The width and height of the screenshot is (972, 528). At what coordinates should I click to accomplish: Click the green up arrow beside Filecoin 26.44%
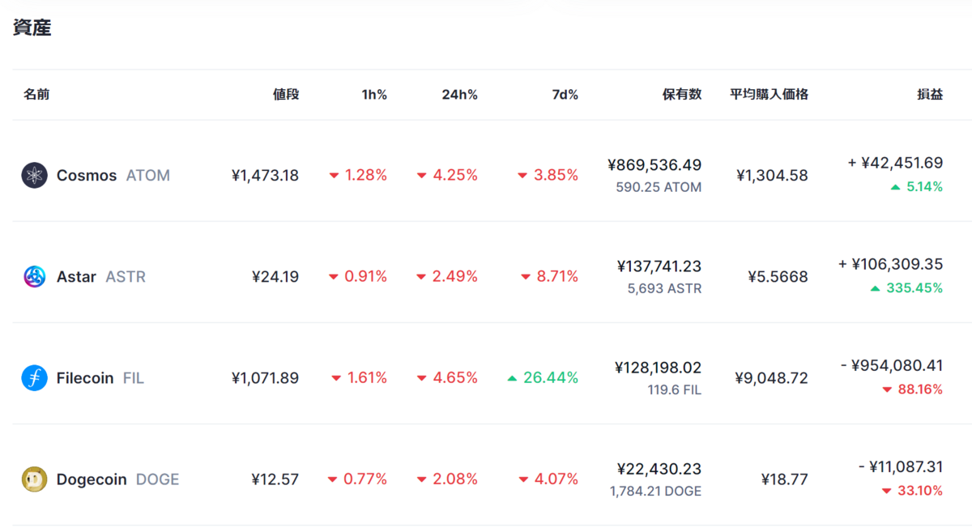coord(512,378)
